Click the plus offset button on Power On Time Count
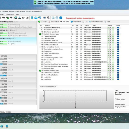This screenshot has height=129, width=129. (113, 30)
